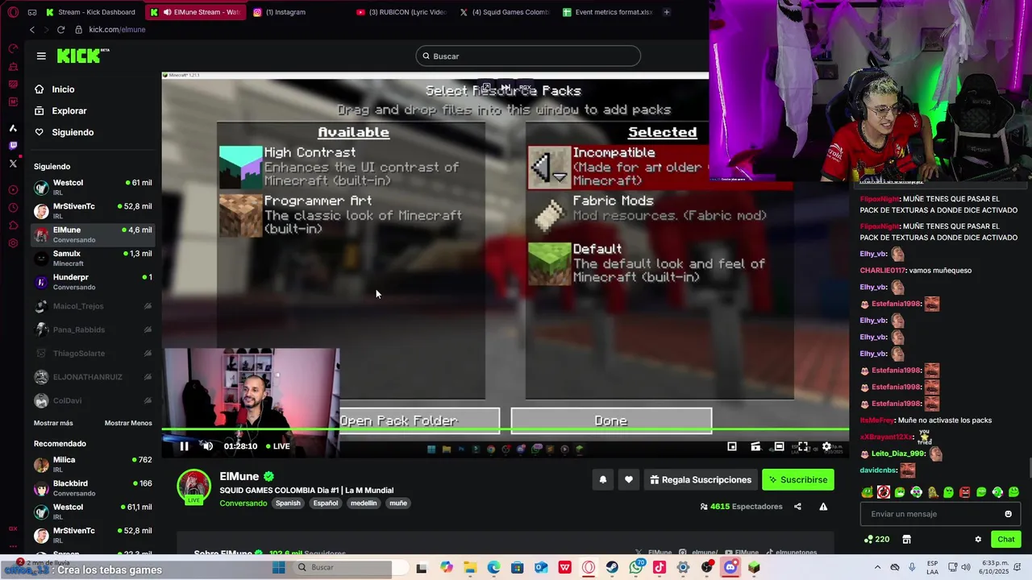Open Opera sidebar settings hexagon gear
This screenshot has width=1032, height=580.
pyautogui.click(x=13, y=243)
